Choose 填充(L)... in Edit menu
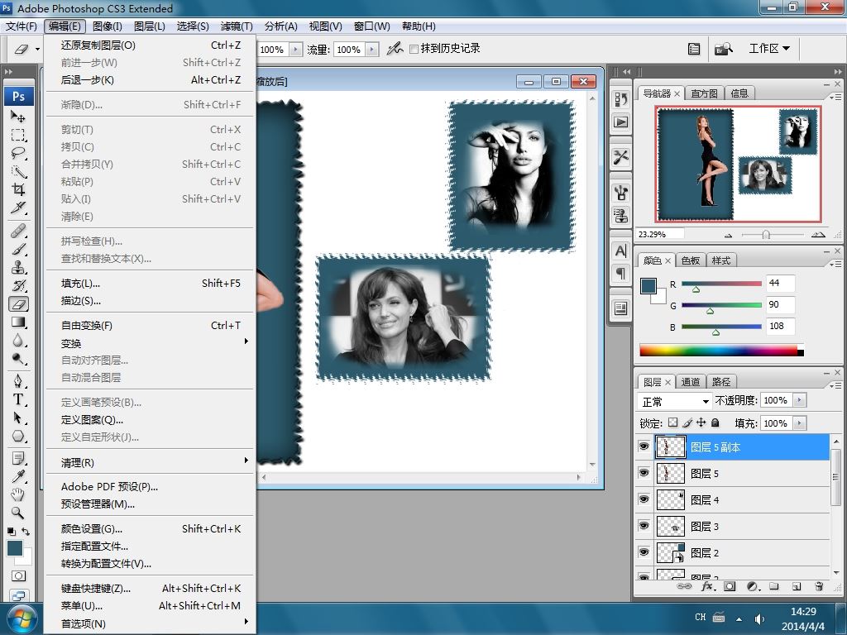The width and height of the screenshot is (847, 635). click(x=151, y=284)
